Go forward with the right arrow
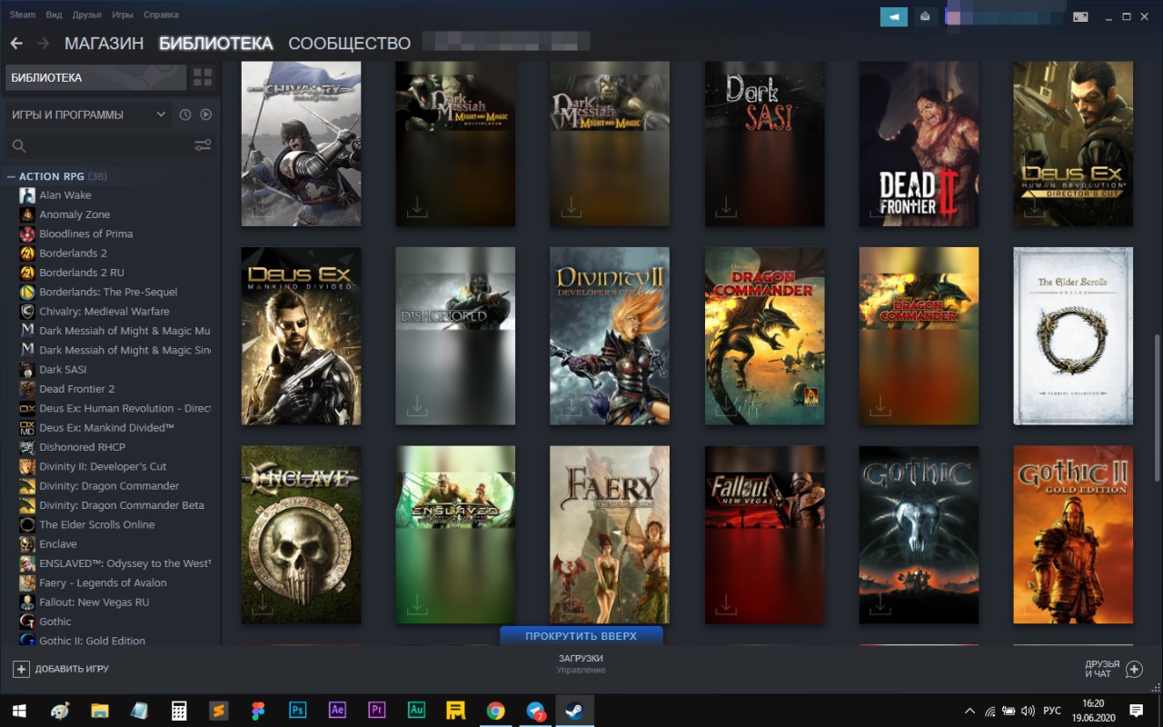Screen dimensions: 1163x727 43,43
